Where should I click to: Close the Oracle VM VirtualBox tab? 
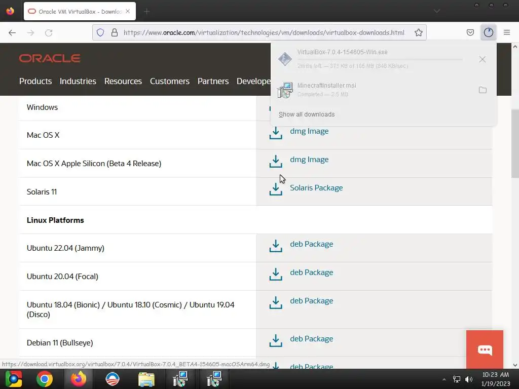tap(128, 11)
